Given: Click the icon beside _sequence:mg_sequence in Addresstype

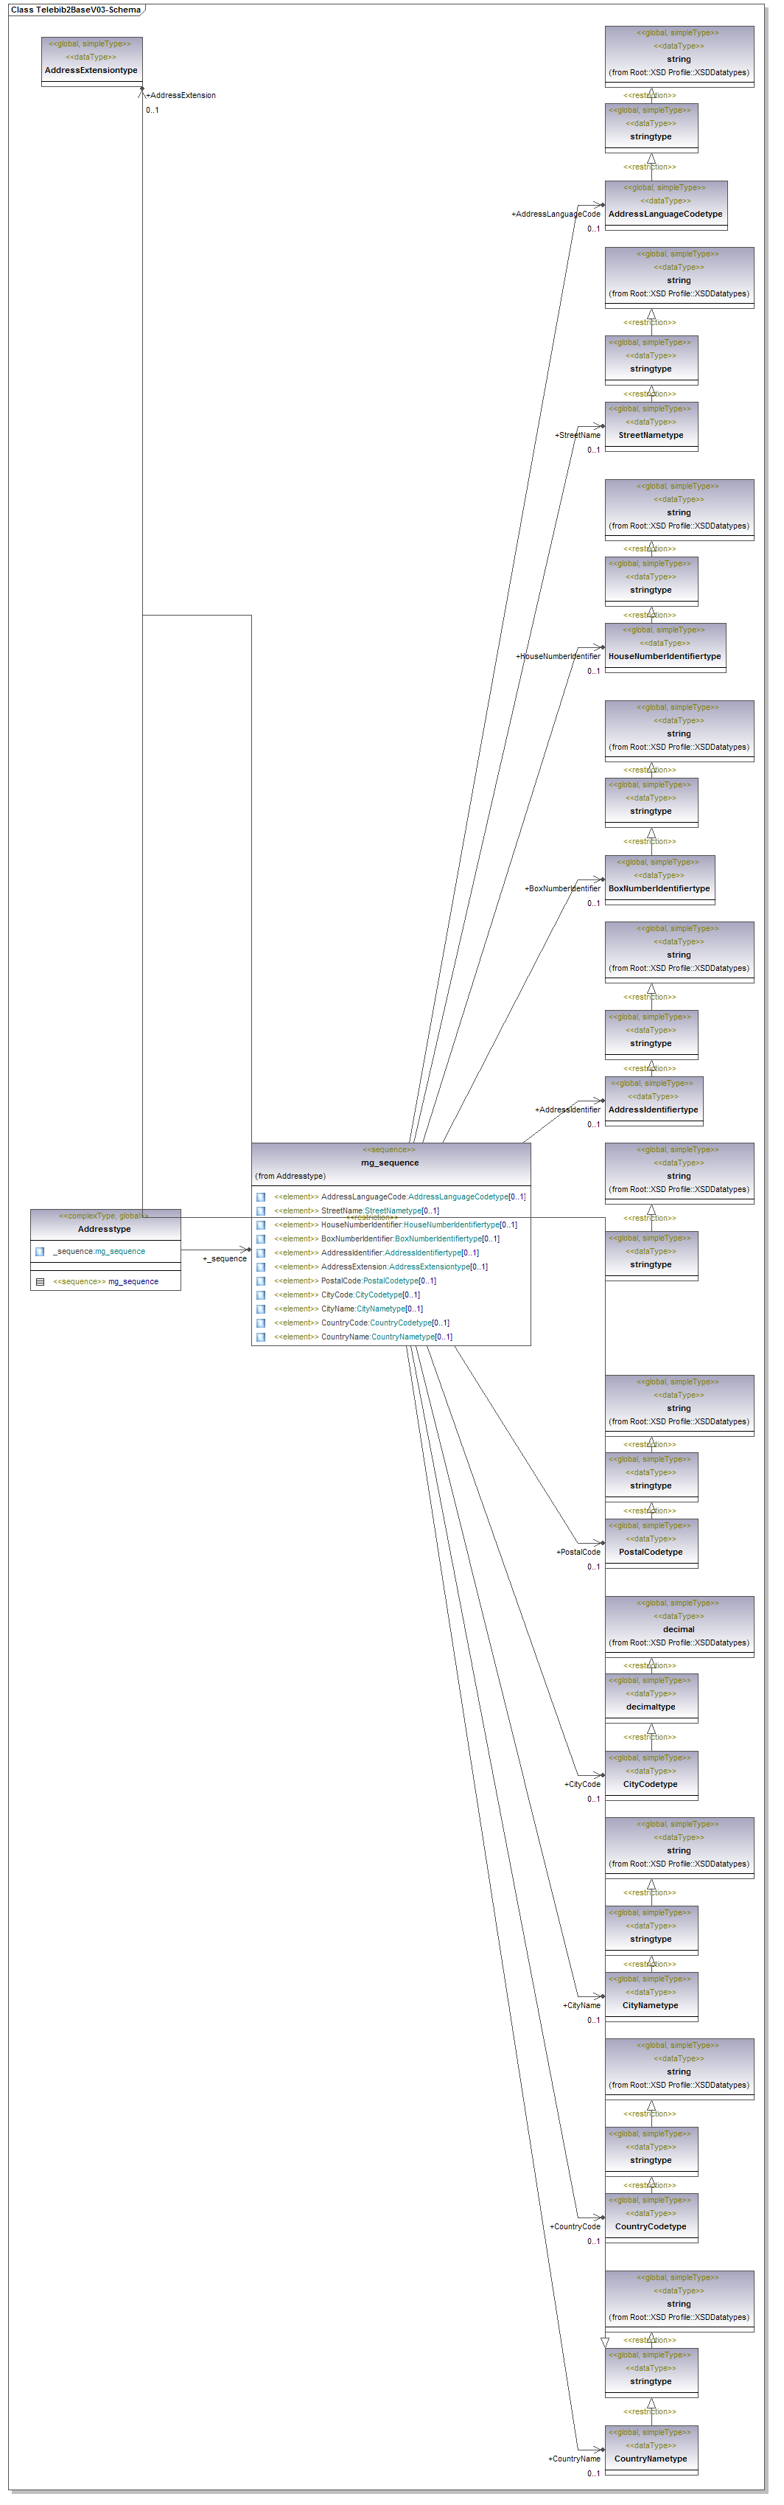Looking at the screenshot, I should click(x=40, y=1252).
